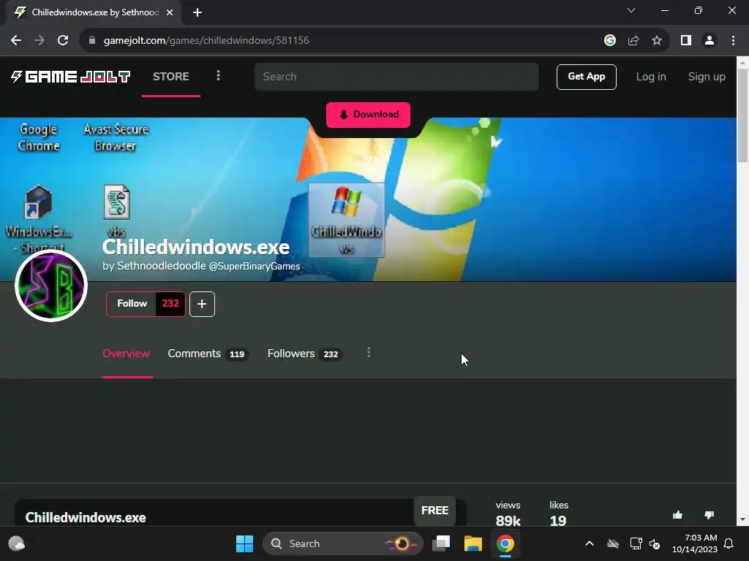This screenshot has width=749, height=561.
Task: Open the navbar three-dot menu
Action: pyautogui.click(x=218, y=76)
